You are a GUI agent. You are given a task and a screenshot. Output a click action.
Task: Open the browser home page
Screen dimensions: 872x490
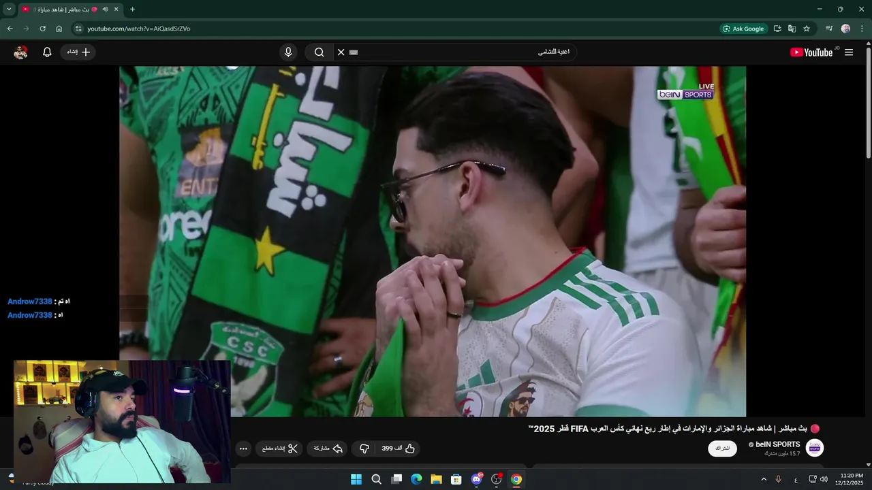click(x=59, y=29)
